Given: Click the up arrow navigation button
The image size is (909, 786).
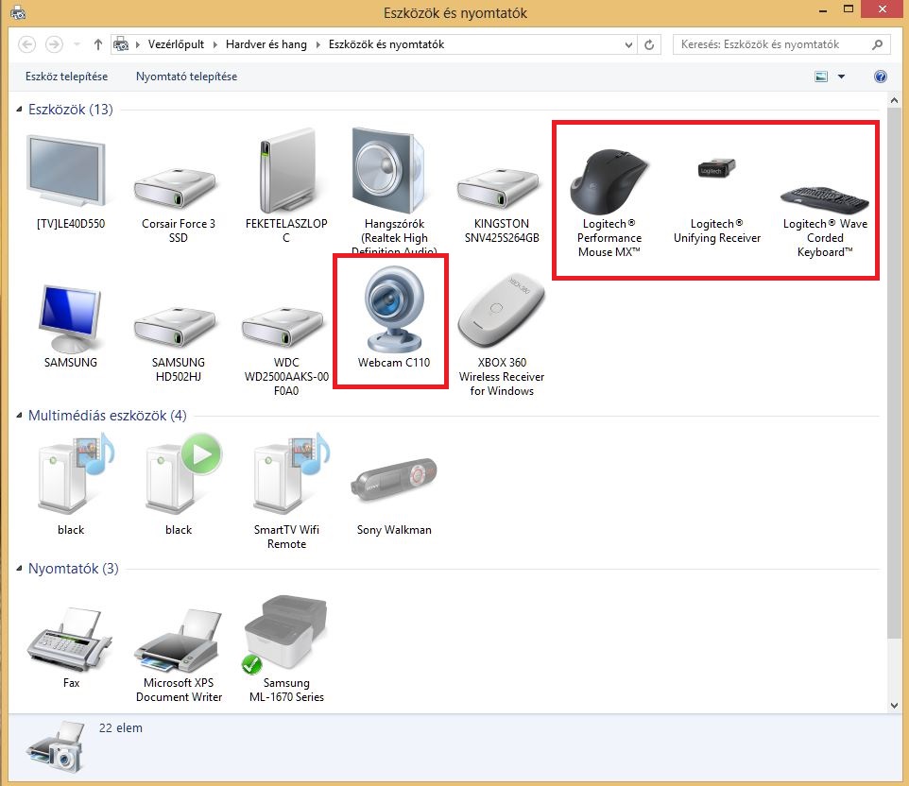Looking at the screenshot, I should pos(98,44).
